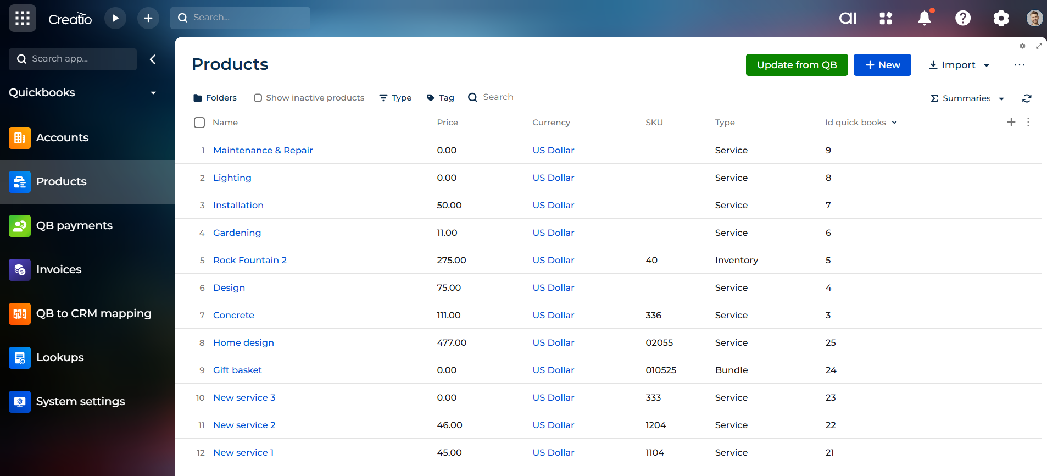Refresh the products list
1047x476 pixels.
[1027, 98]
